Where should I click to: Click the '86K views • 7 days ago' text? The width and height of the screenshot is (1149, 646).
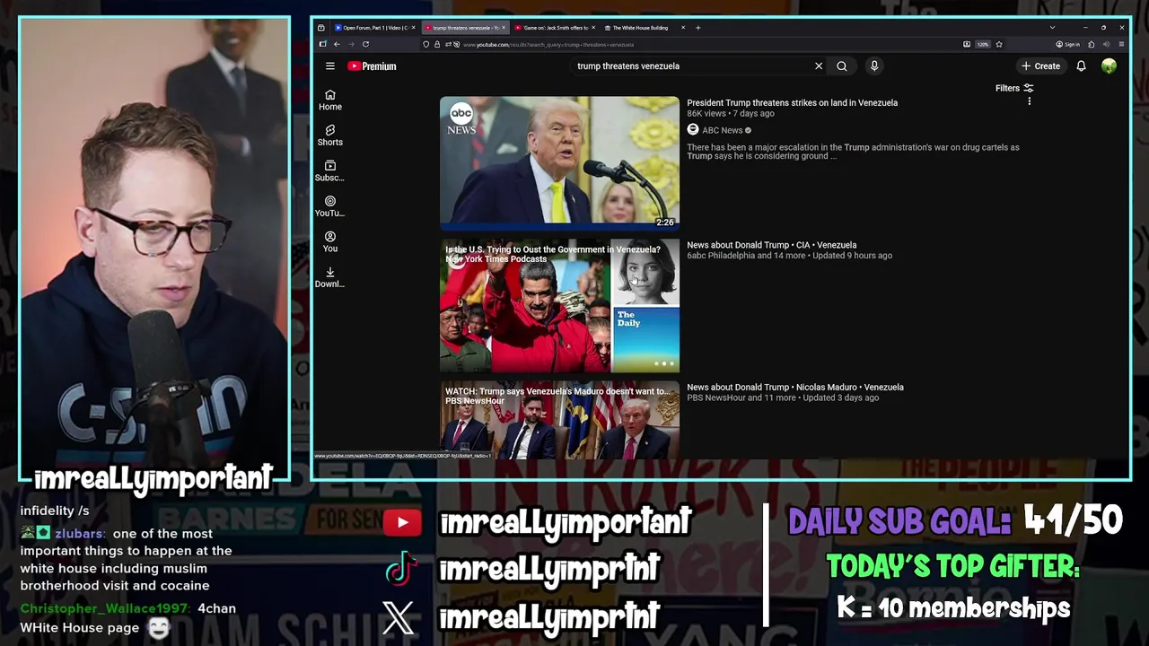tap(730, 114)
